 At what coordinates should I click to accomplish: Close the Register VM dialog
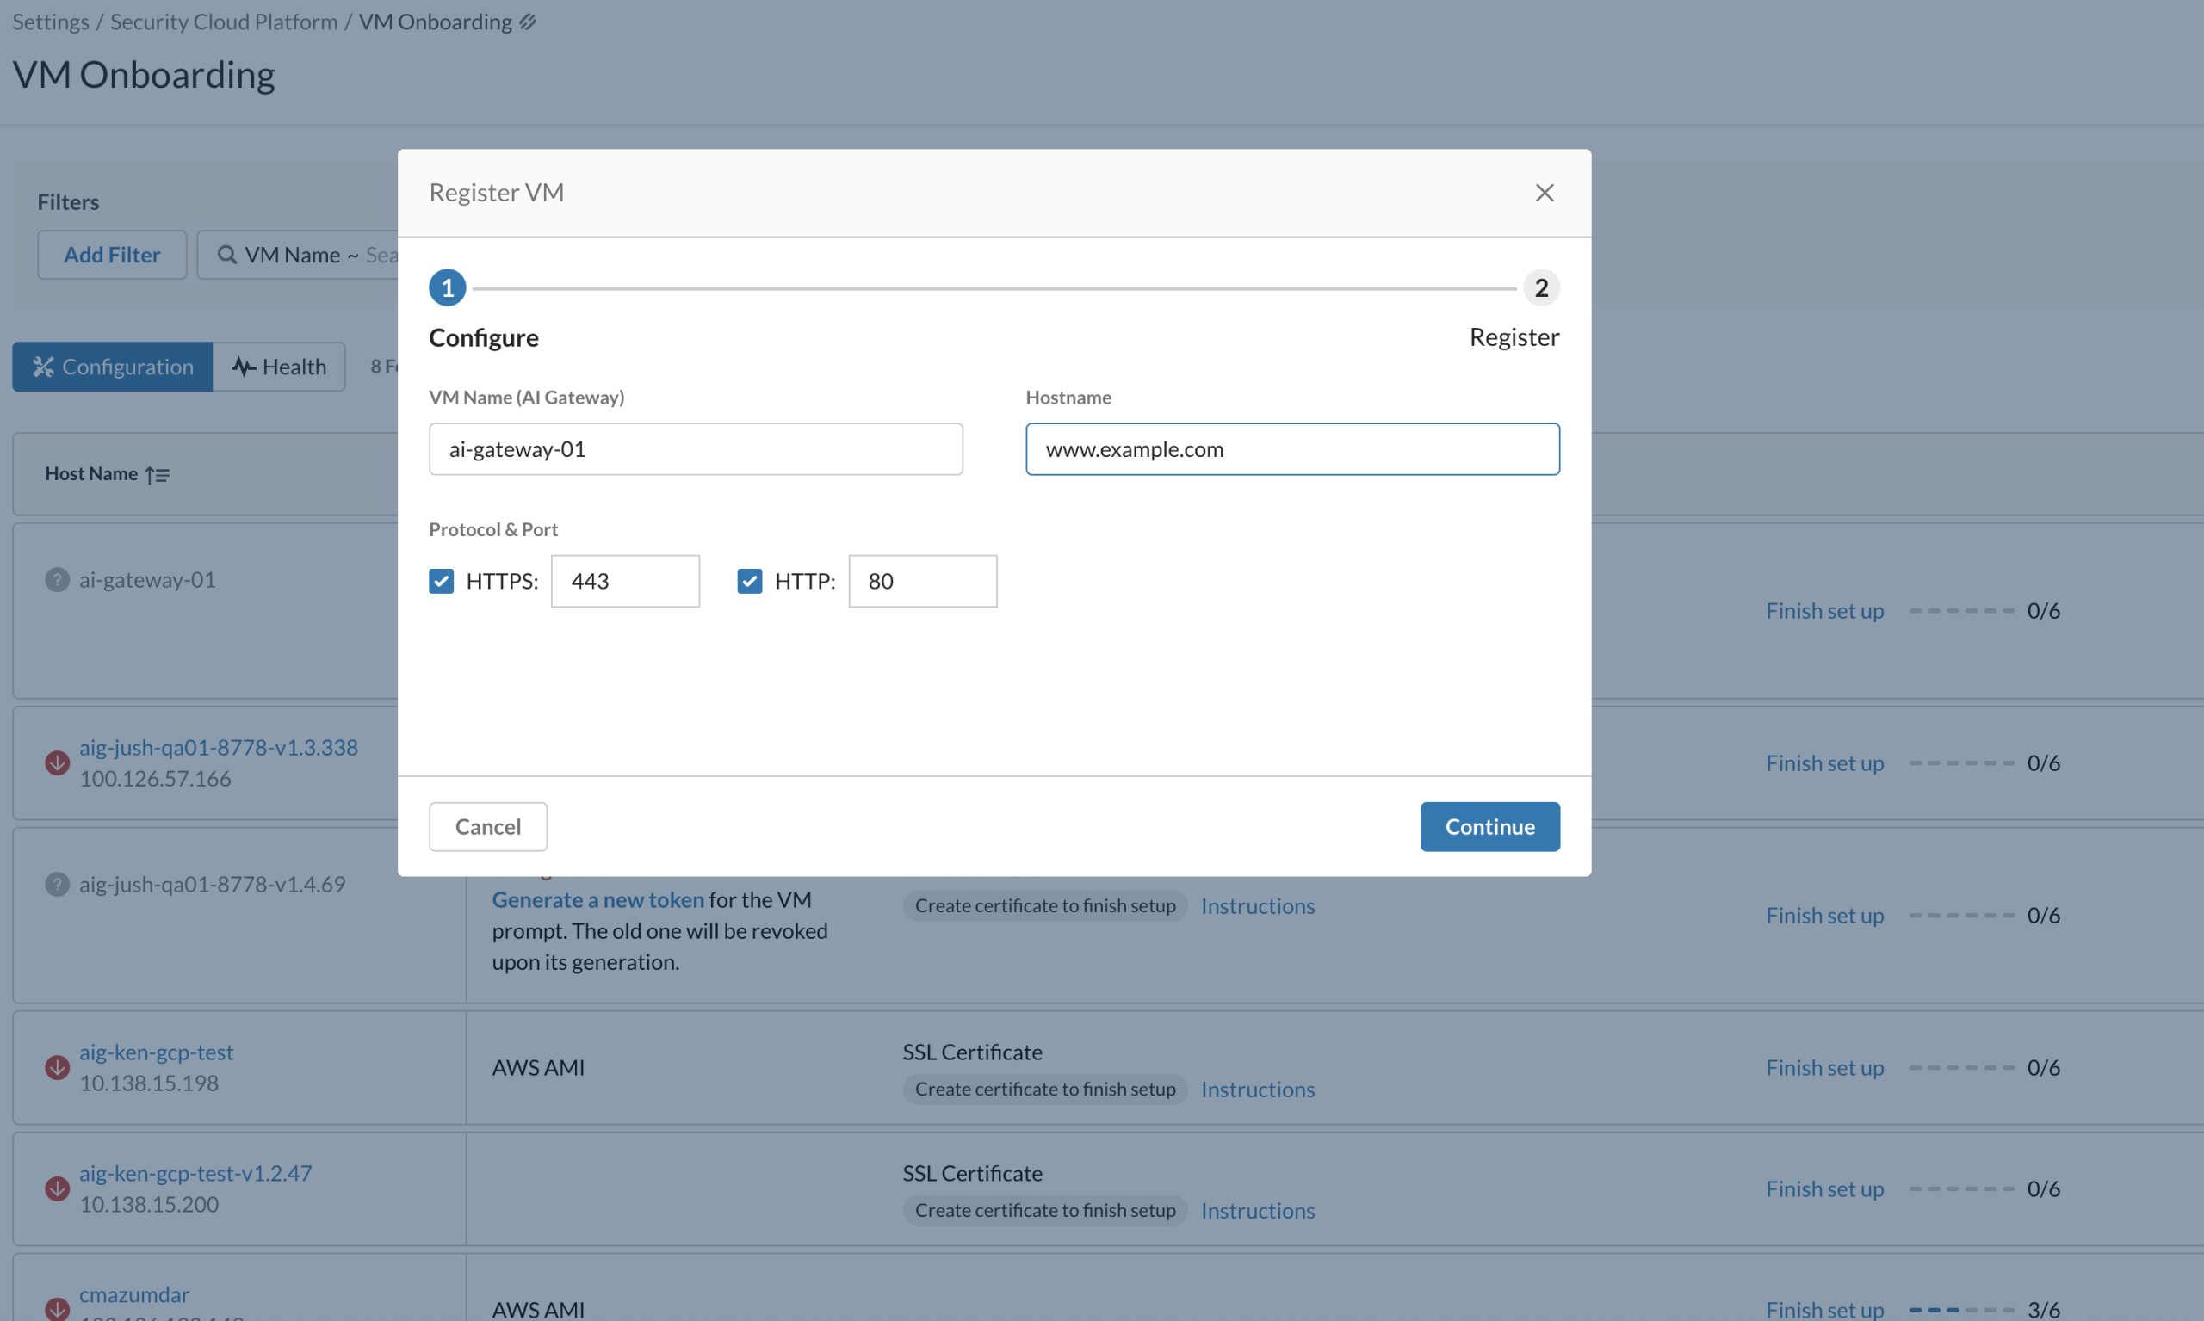coord(1545,192)
